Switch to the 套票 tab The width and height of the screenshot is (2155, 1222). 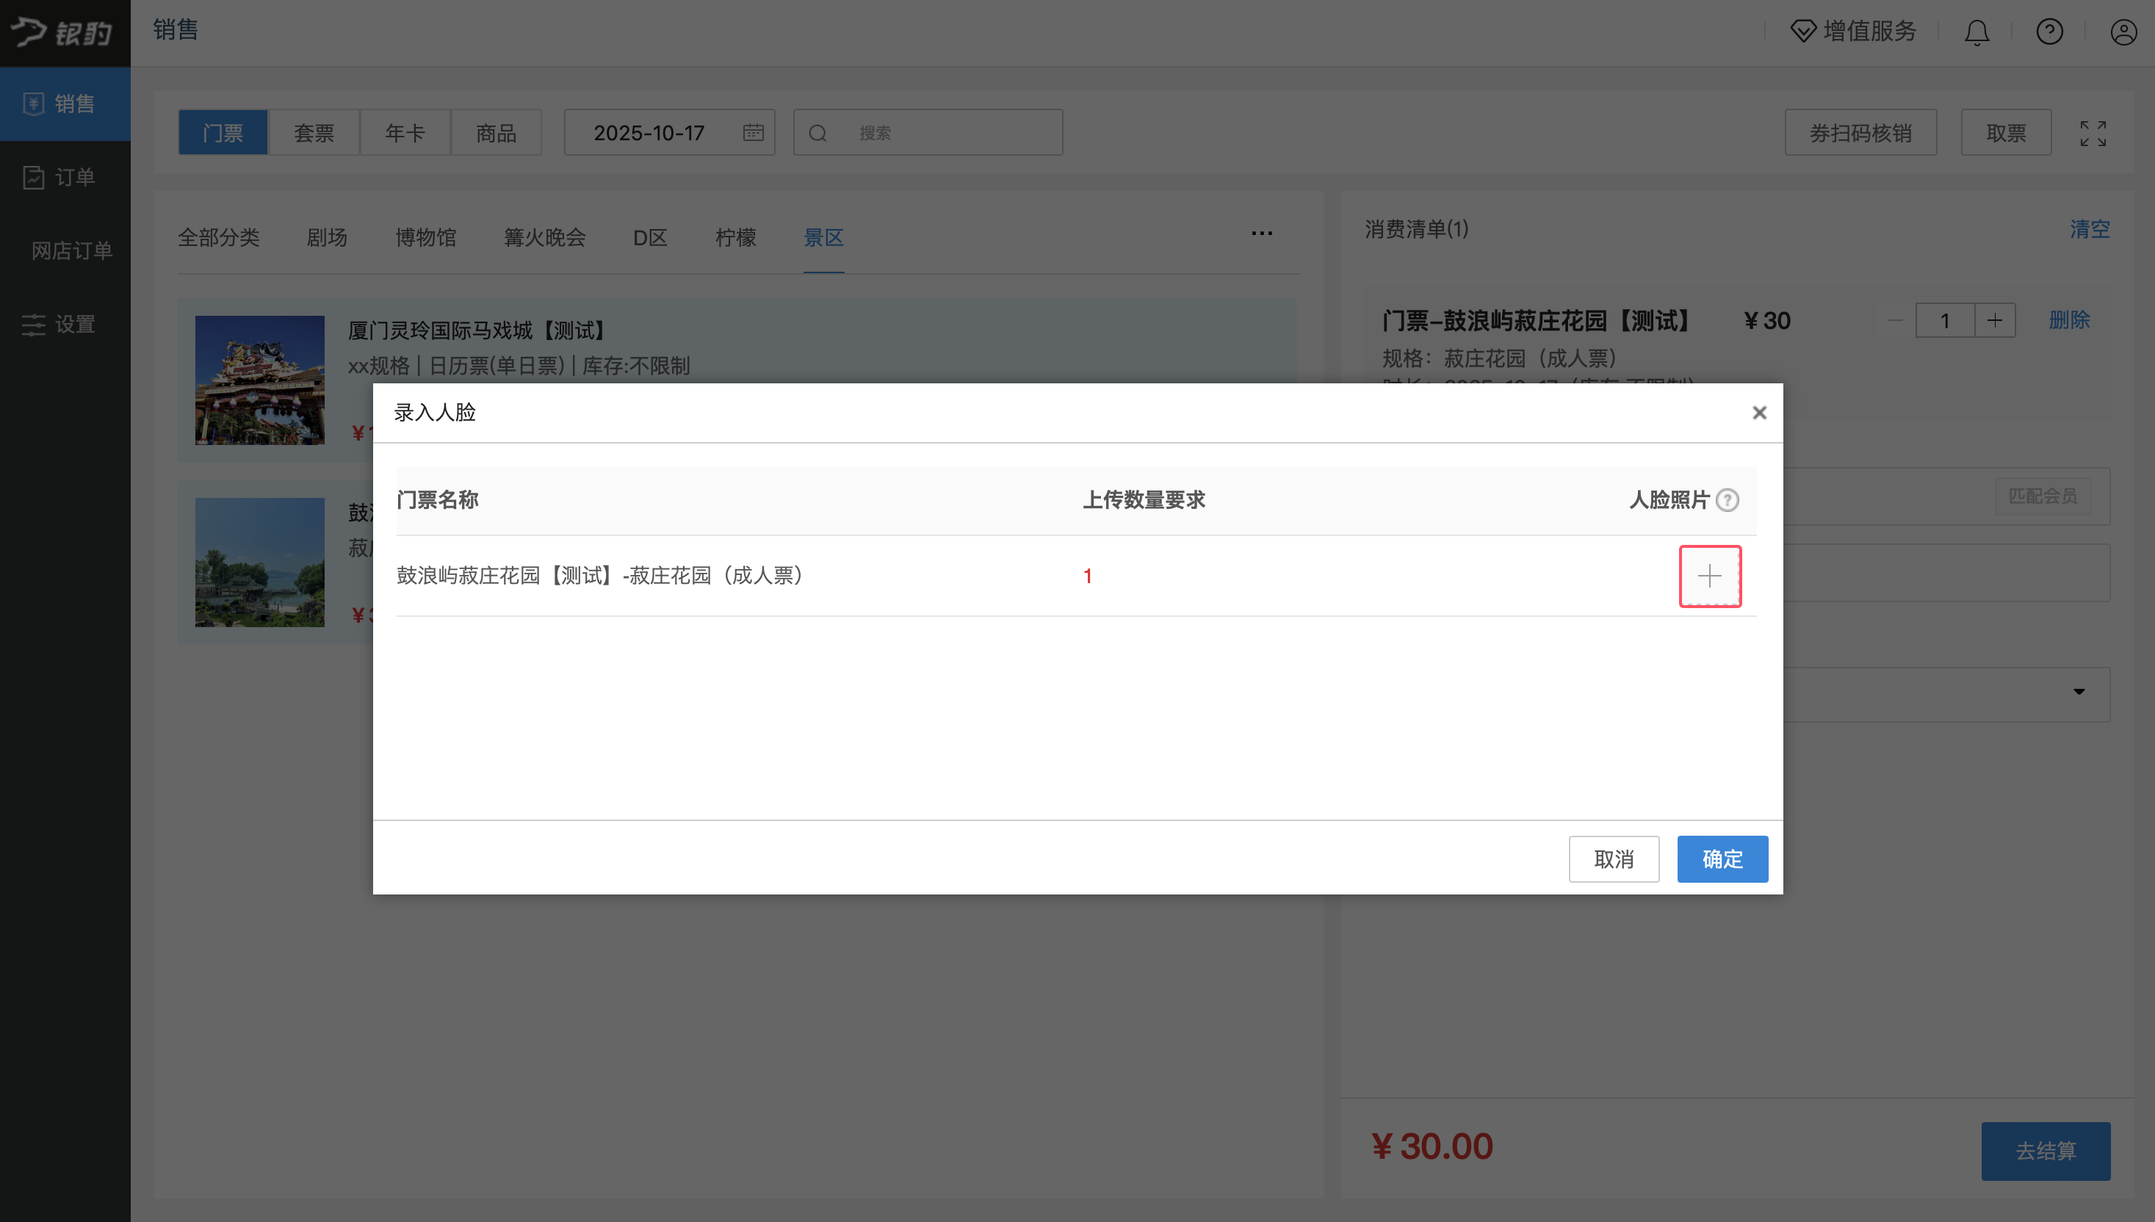pyautogui.click(x=314, y=133)
